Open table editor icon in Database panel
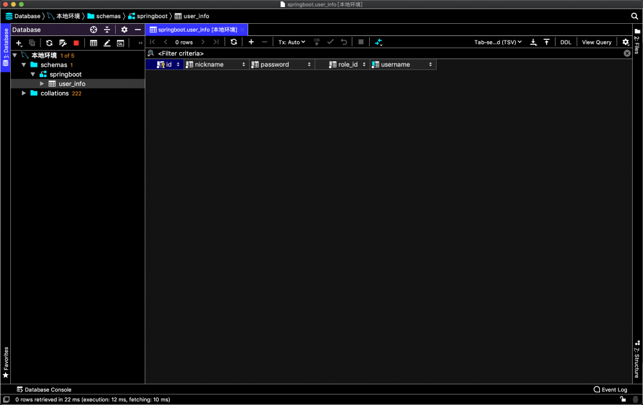Viewport: 643px width, 405px height. click(93, 42)
